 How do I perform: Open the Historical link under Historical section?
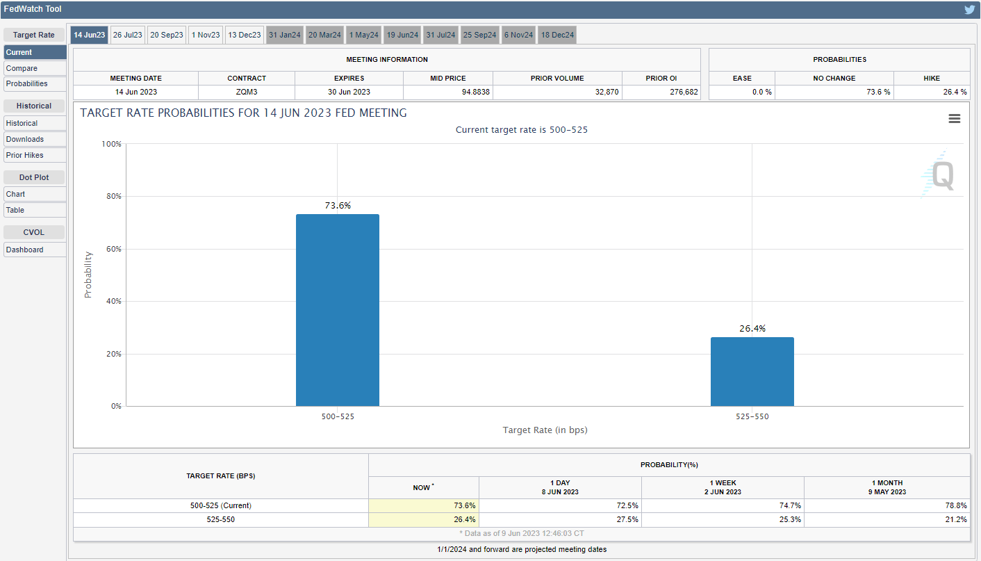[35, 123]
